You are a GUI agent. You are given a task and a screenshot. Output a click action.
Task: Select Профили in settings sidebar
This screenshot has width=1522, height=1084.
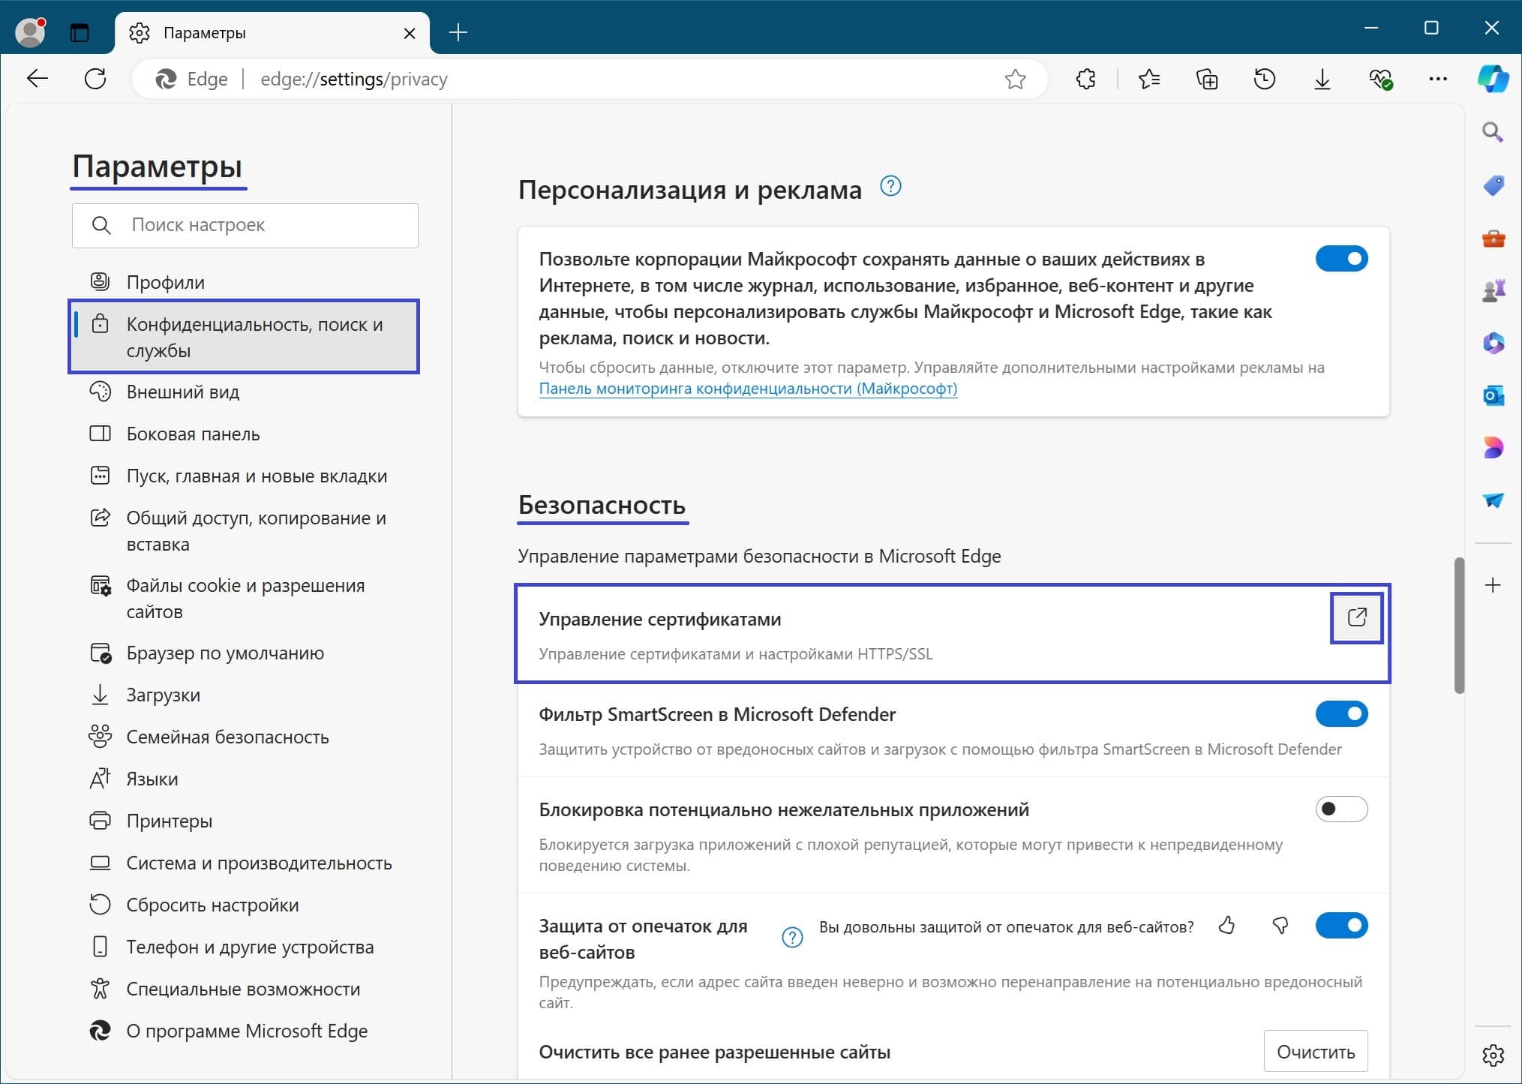coord(244,282)
